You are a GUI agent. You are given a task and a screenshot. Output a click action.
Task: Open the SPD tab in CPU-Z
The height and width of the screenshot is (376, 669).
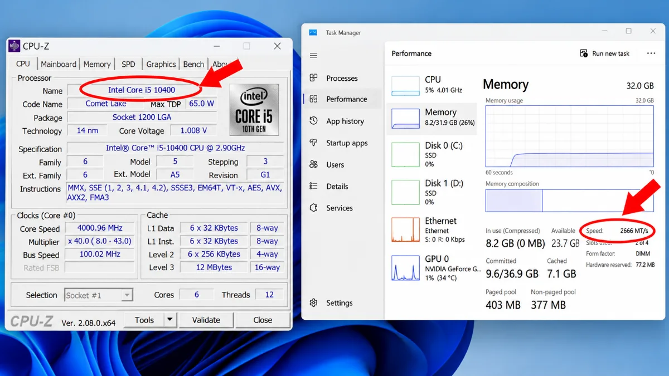128,64
